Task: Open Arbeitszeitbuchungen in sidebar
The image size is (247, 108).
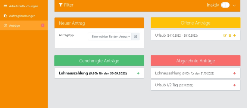Action: point(24,6)
